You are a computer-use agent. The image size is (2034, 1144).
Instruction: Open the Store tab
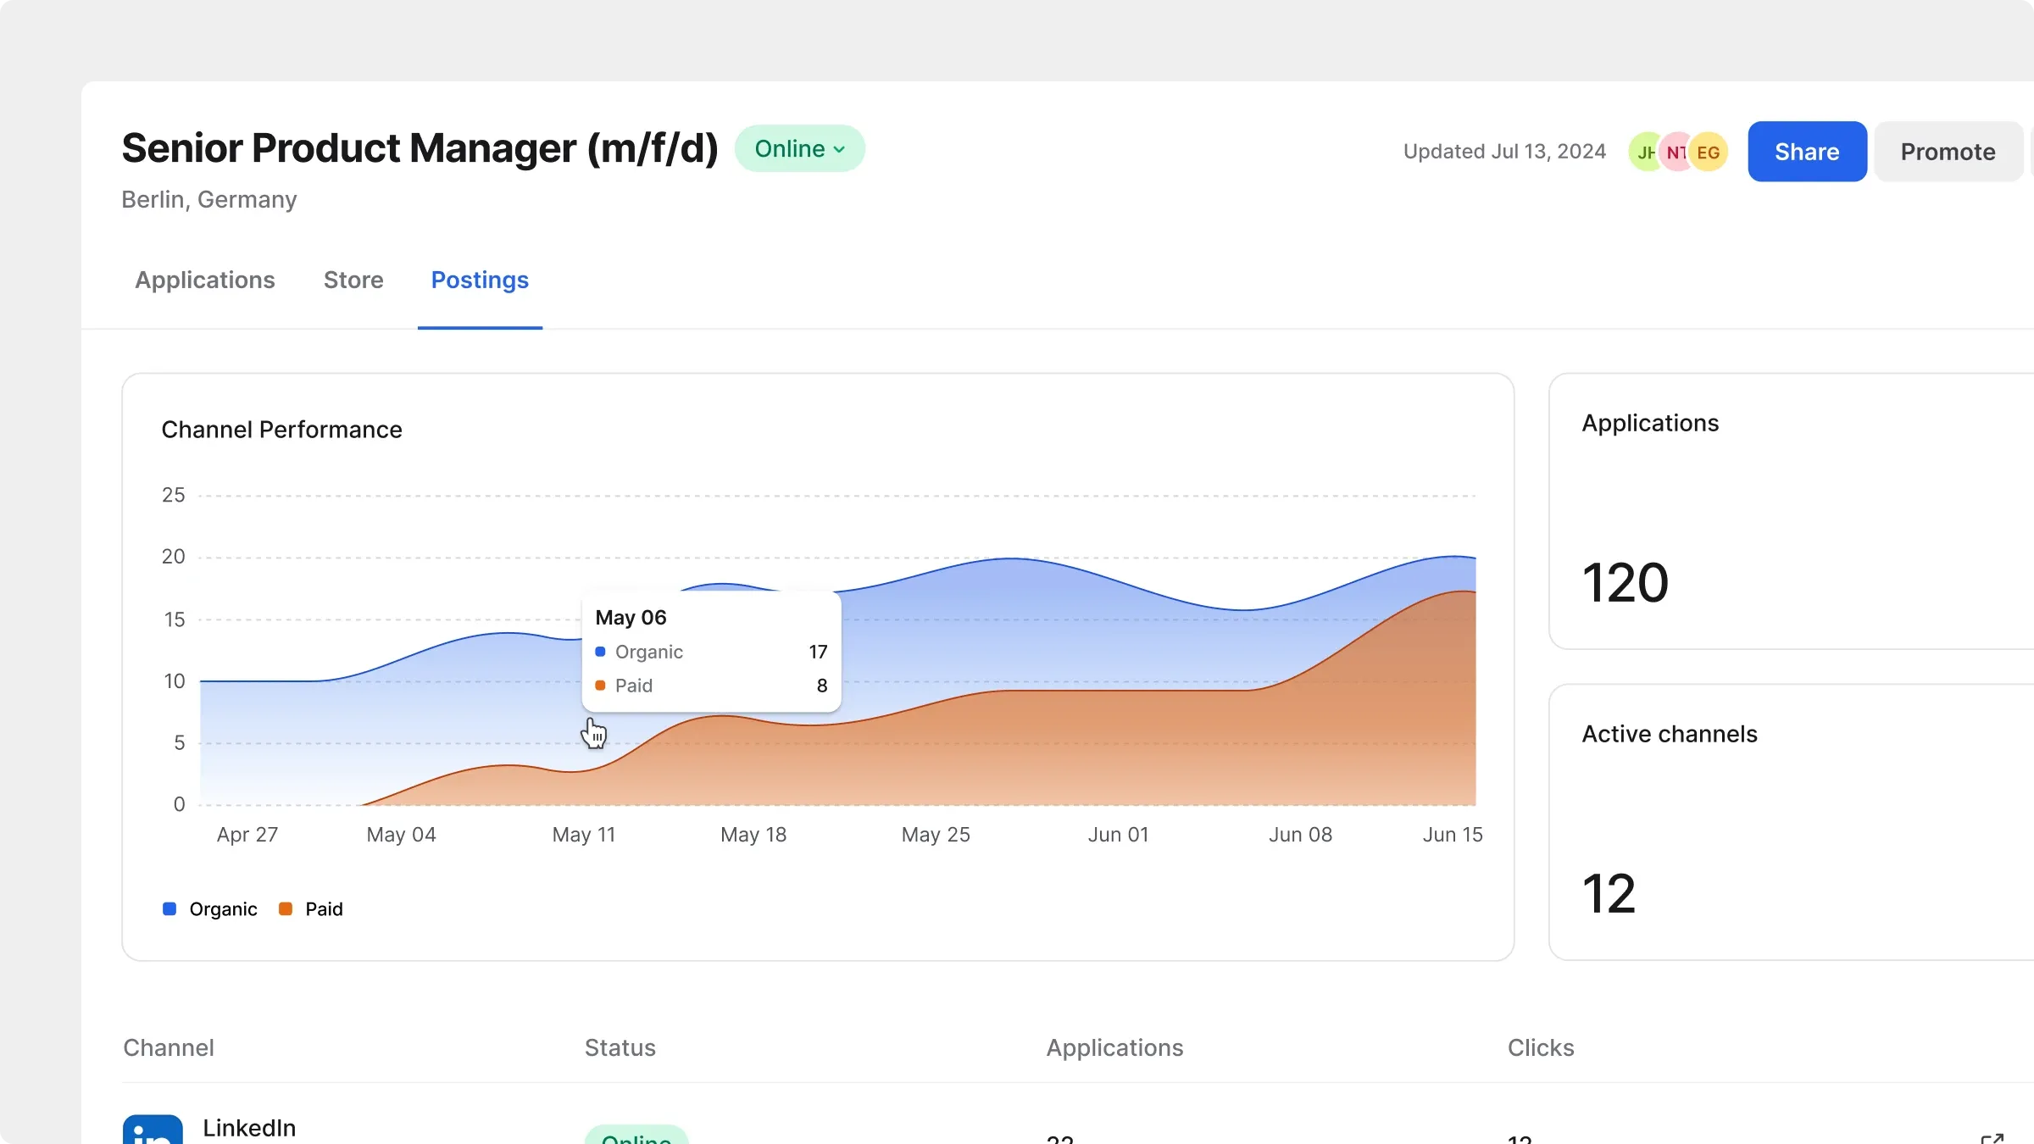(353, 280)
